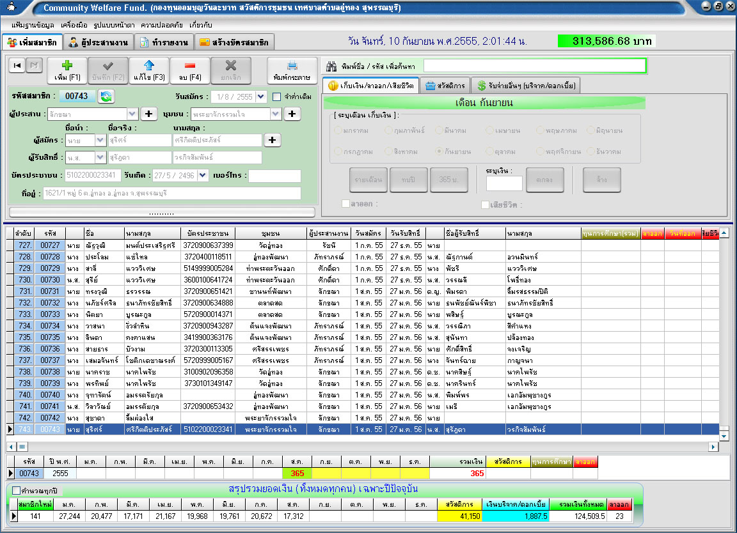Click the red minus ลบ (F4) button
This screenshot has height=533, width=737.
tap(190, 70)
